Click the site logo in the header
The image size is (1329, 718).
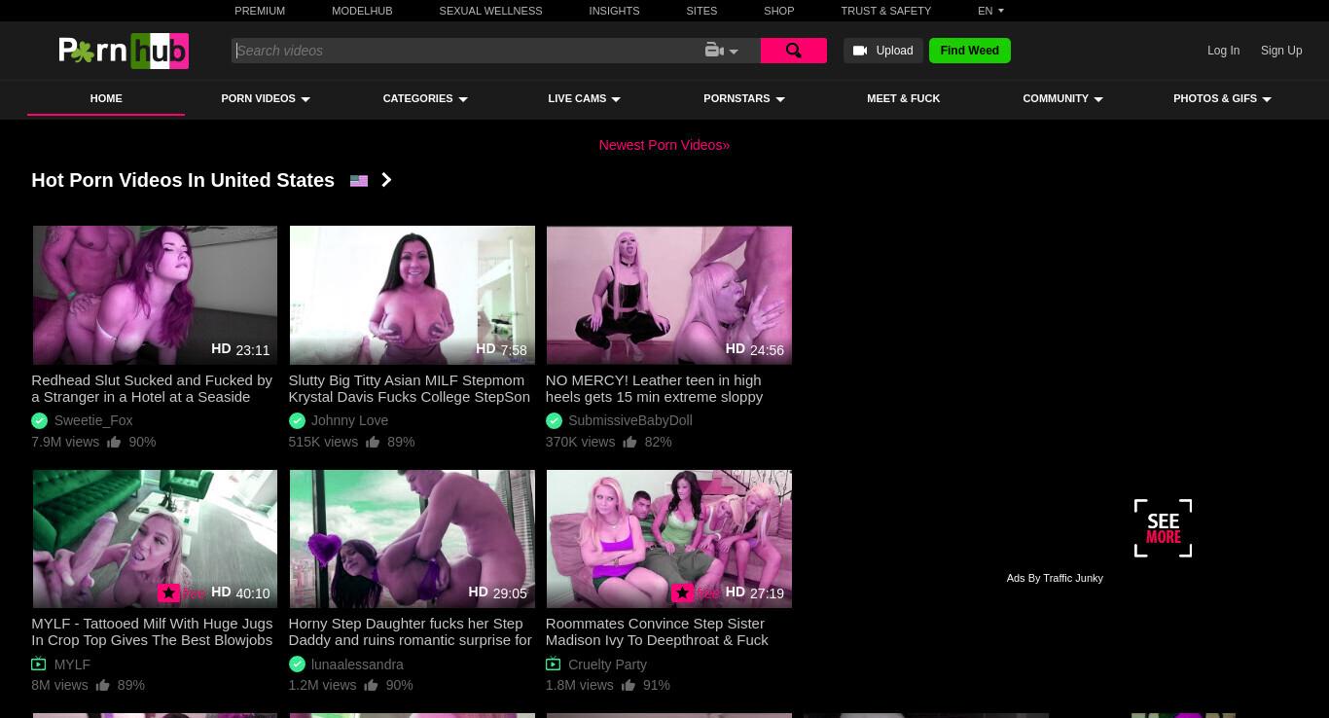click(x=124, y=51)
